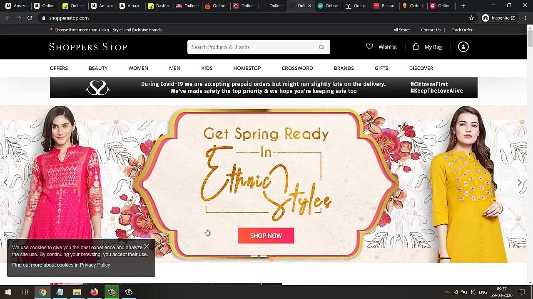The width and height of the screenshot is (533, 299).
Task: Open the WOMEN menu
Action: tap(138, 68)
